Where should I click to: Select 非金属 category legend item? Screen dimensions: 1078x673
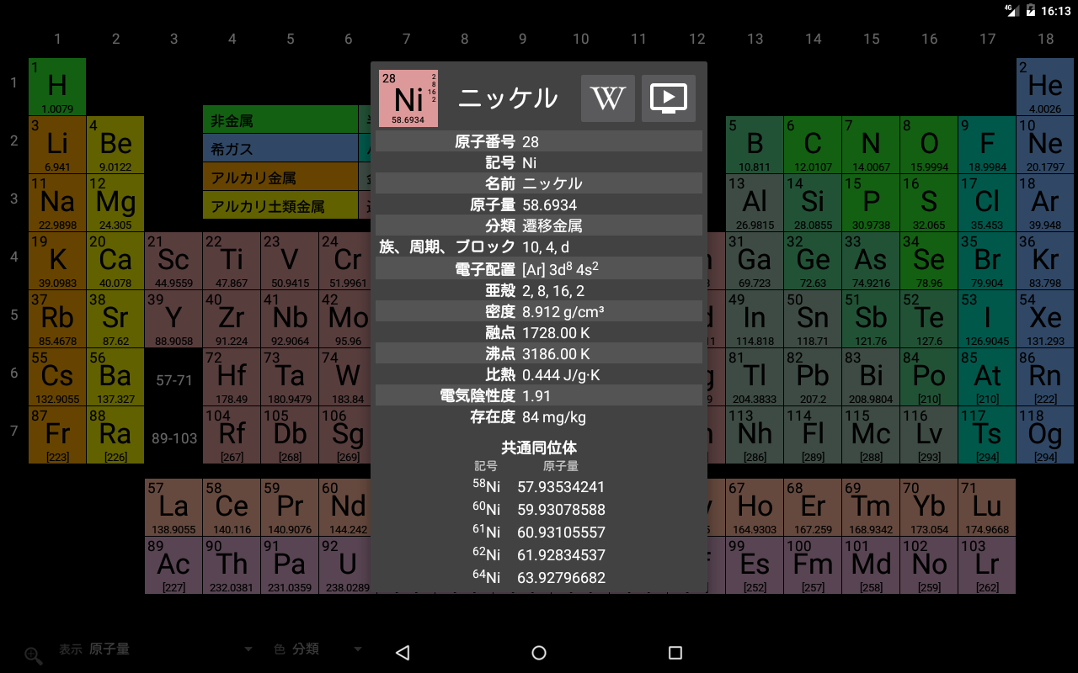coord(280,119)
